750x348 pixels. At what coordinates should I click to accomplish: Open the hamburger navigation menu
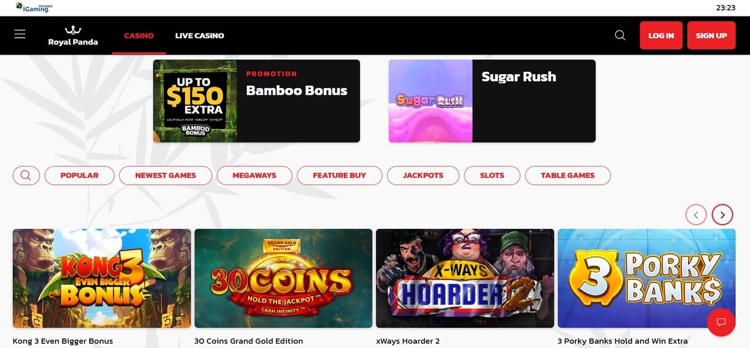[20, 34]
